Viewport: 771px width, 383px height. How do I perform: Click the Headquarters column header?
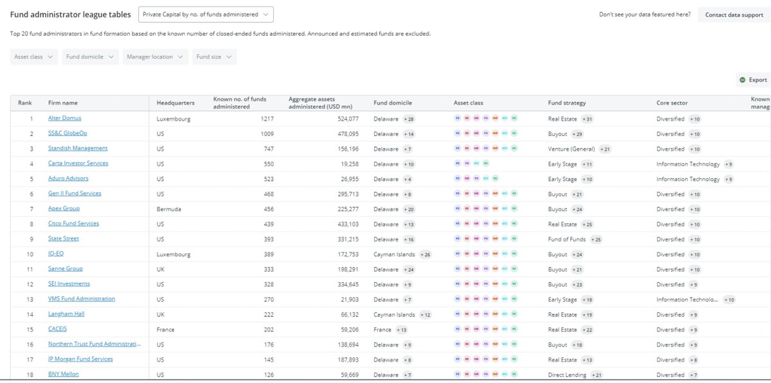(x=175, y=103)
